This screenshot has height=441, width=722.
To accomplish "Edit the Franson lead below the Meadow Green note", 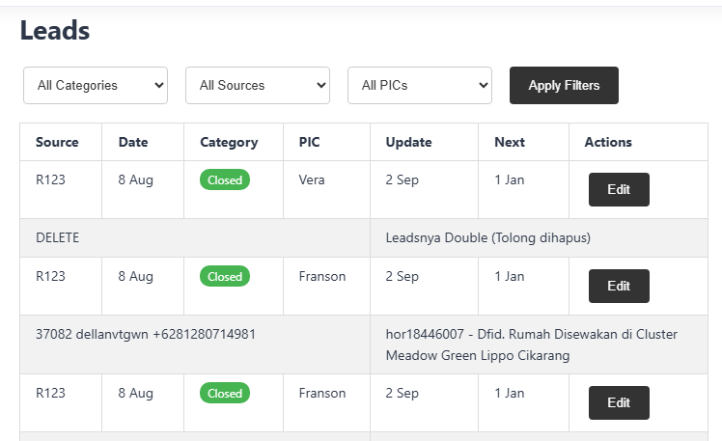I will 619,402.
